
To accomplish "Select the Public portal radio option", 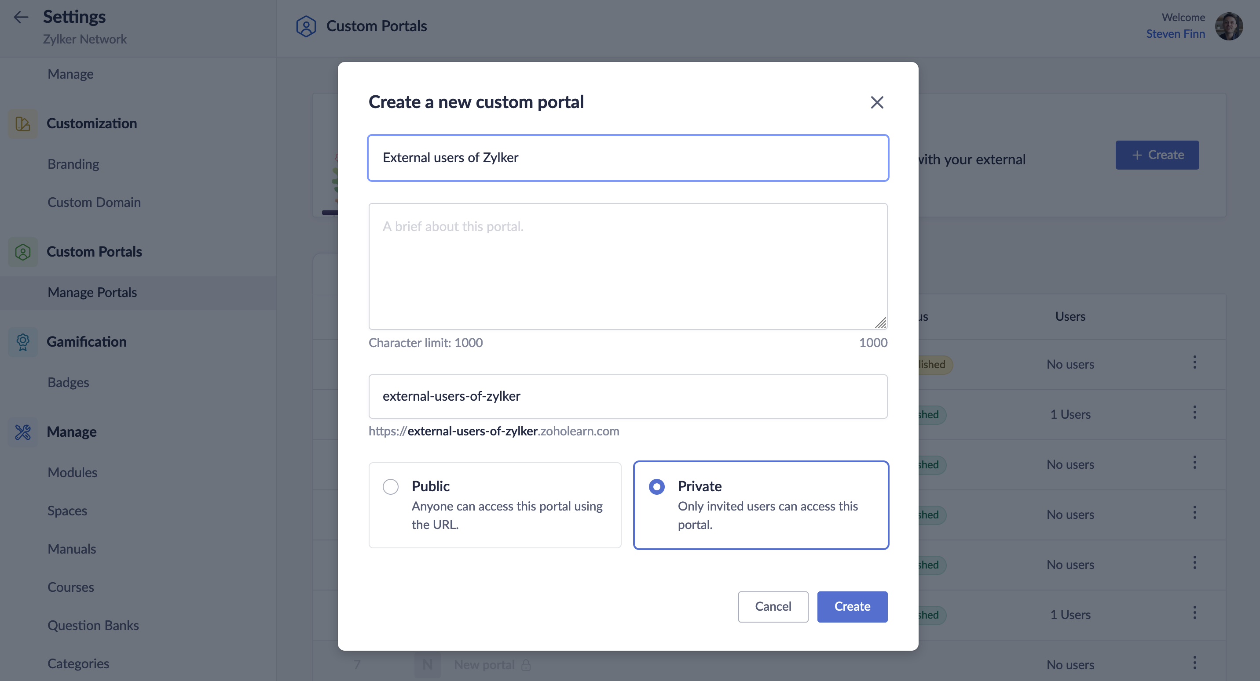I will [x=390, y=486].
